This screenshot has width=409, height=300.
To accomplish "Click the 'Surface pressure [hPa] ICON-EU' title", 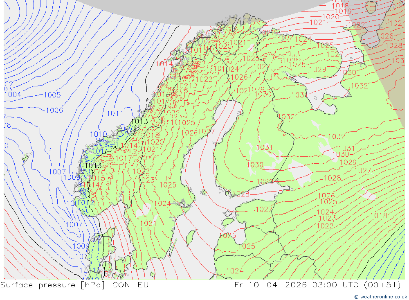I will click(74, 284).
